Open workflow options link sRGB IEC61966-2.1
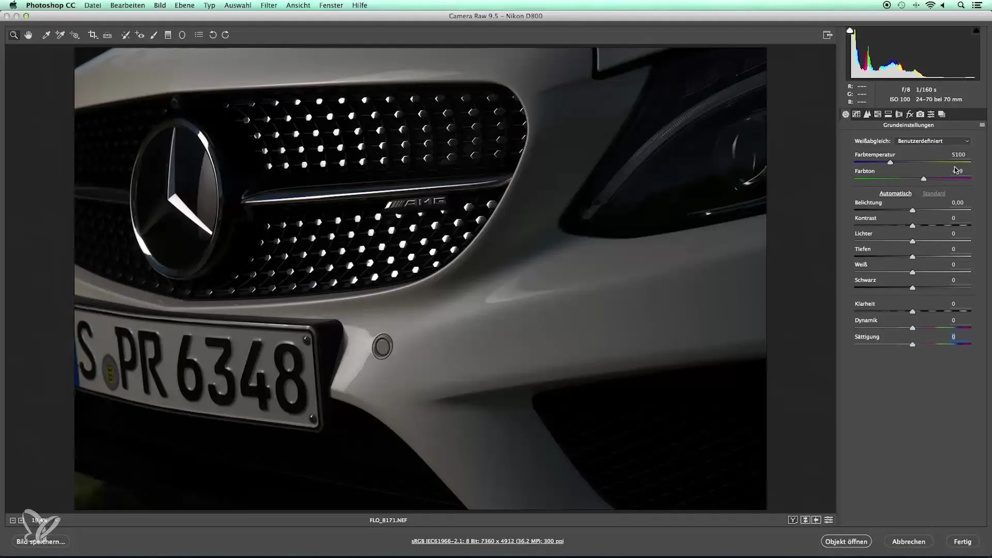This screenshot has width=992, height=558. (x=487, y=541)
